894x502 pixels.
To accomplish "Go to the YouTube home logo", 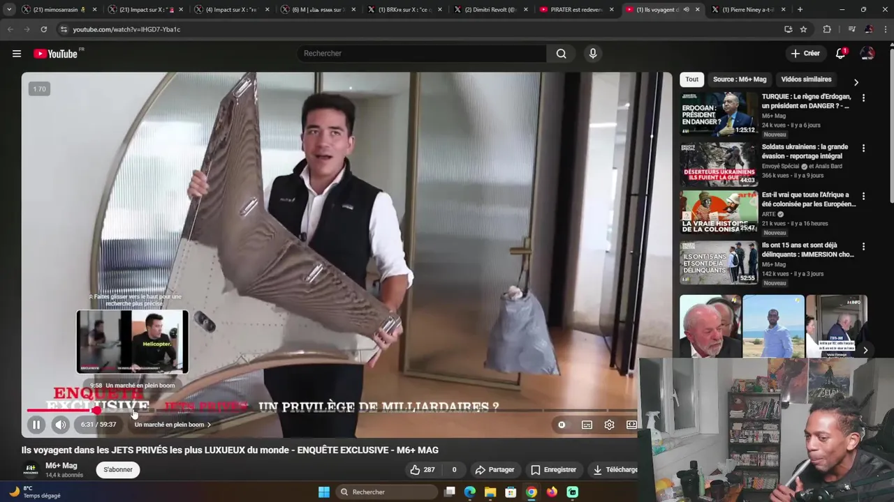I will 55,54.
